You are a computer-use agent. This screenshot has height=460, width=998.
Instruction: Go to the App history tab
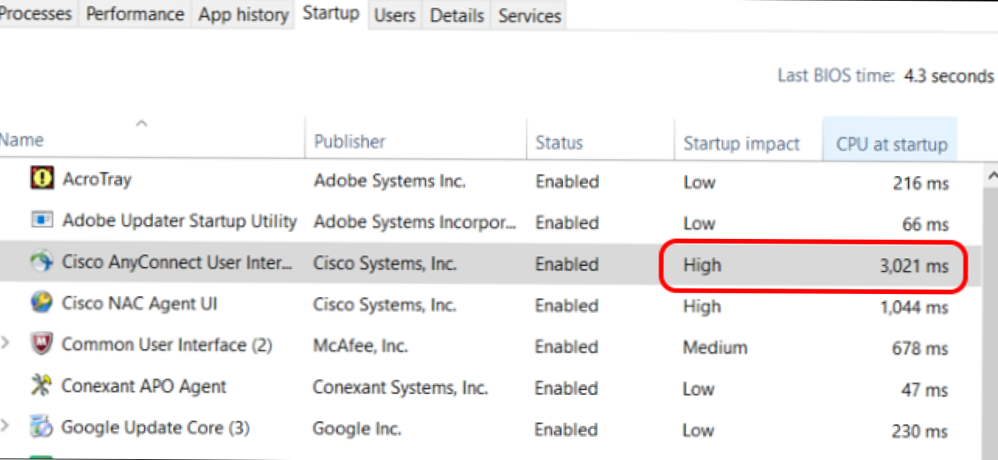(x=243, y=15)
